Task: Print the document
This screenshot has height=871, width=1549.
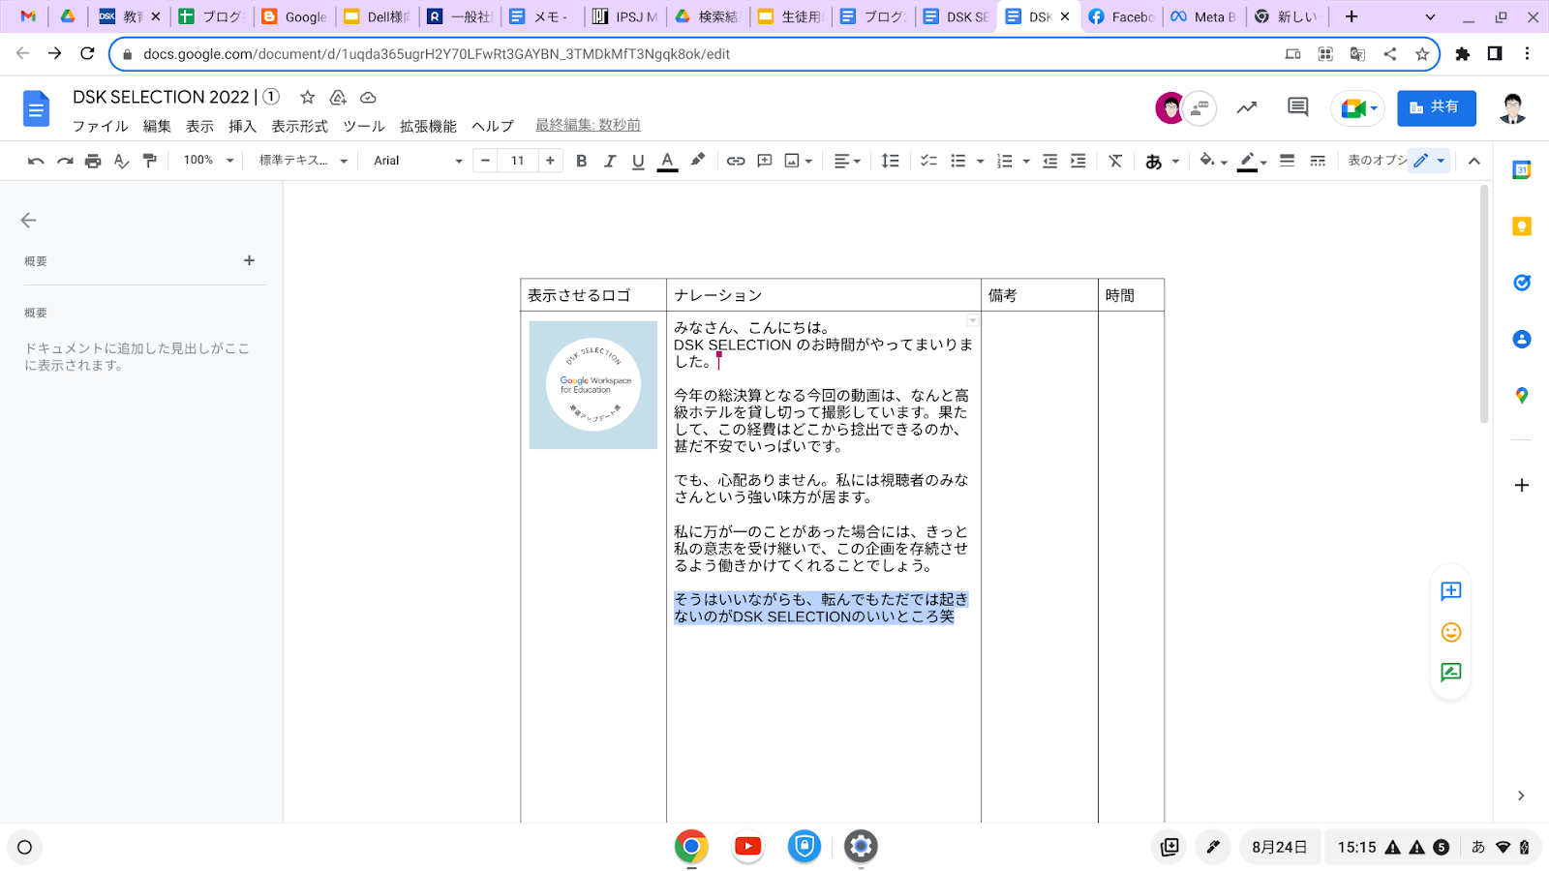Action: (x=93, y=161)
